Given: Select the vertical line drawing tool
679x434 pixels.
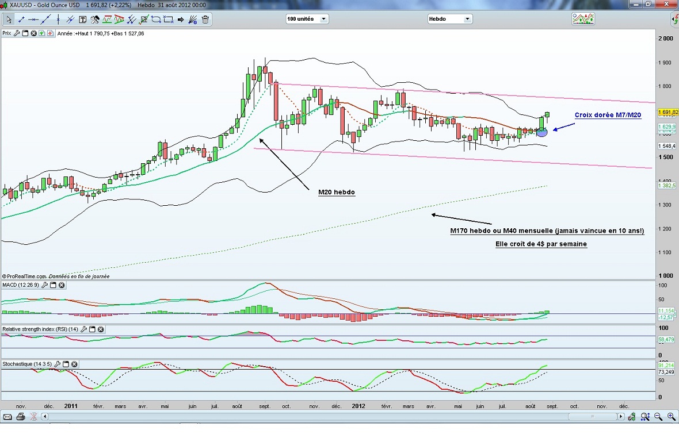Looking at the screenshot, I should tap(58, 20).
